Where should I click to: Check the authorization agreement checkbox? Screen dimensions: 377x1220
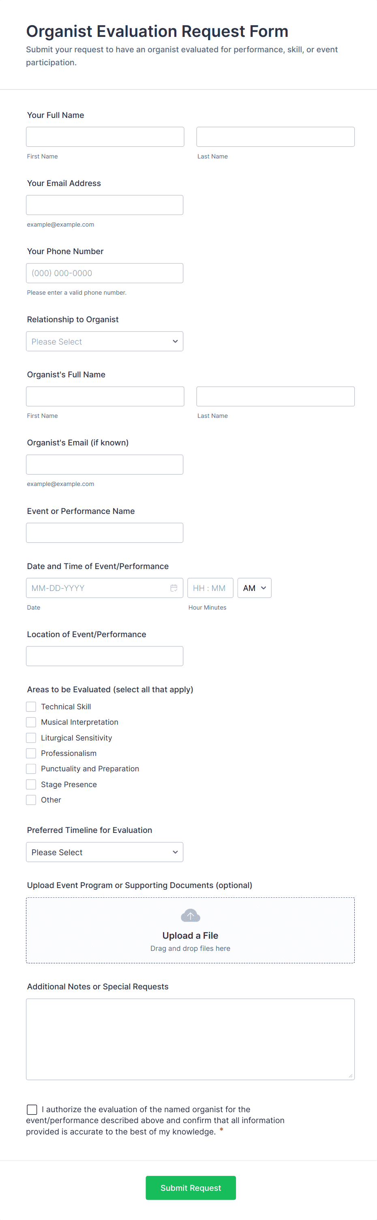(x=32, y=1109)
